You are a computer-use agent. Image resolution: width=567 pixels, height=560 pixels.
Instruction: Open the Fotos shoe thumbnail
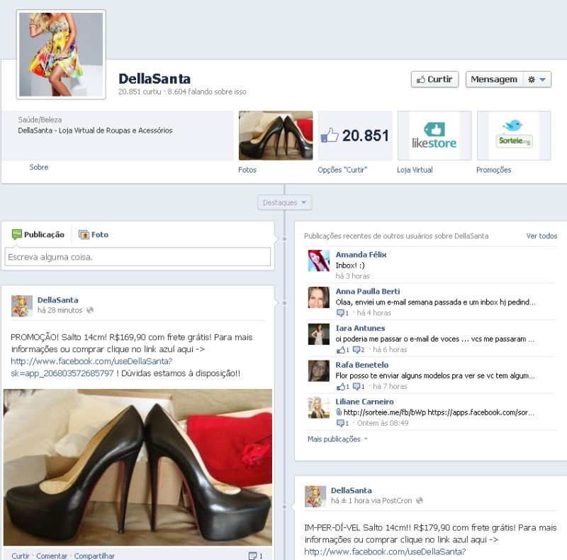275,136
